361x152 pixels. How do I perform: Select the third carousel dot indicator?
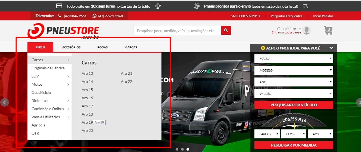(188, 149)
